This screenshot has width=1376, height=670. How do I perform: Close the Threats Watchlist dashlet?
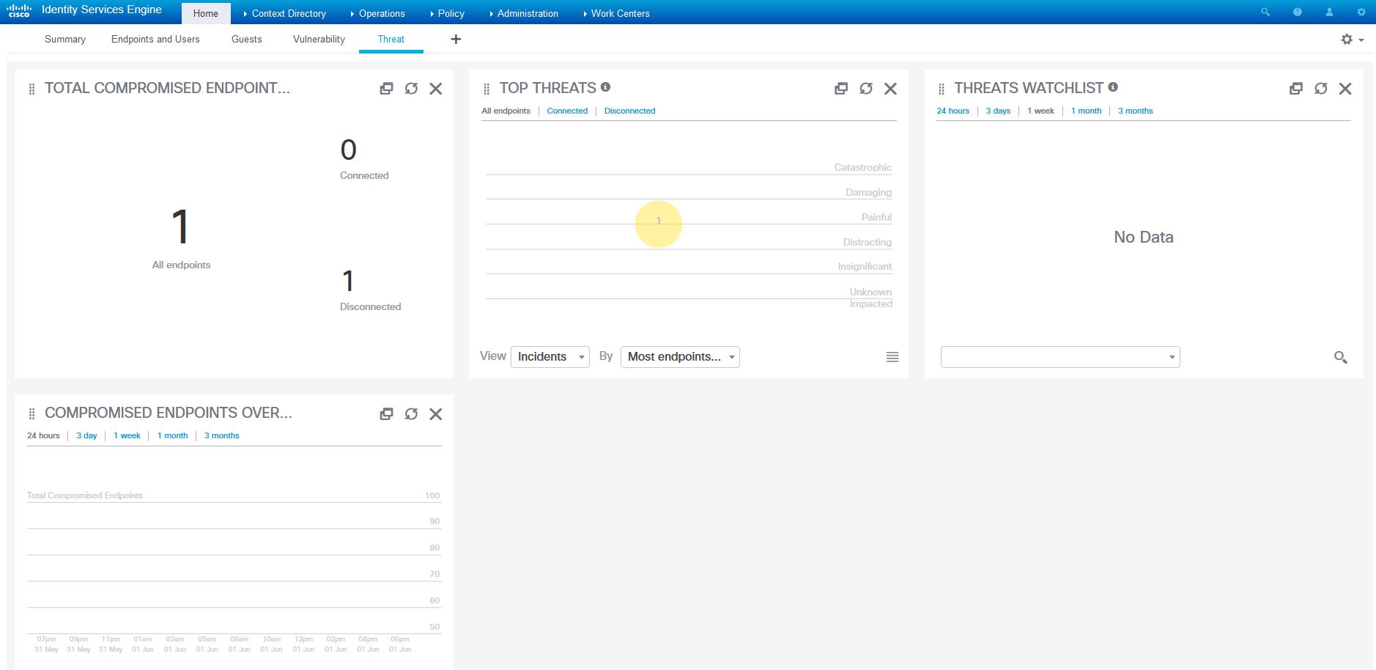click(x=1346, y=89)
